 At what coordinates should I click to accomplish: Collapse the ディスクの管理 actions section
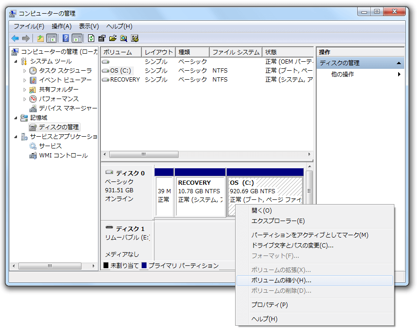tap(399, 63)
